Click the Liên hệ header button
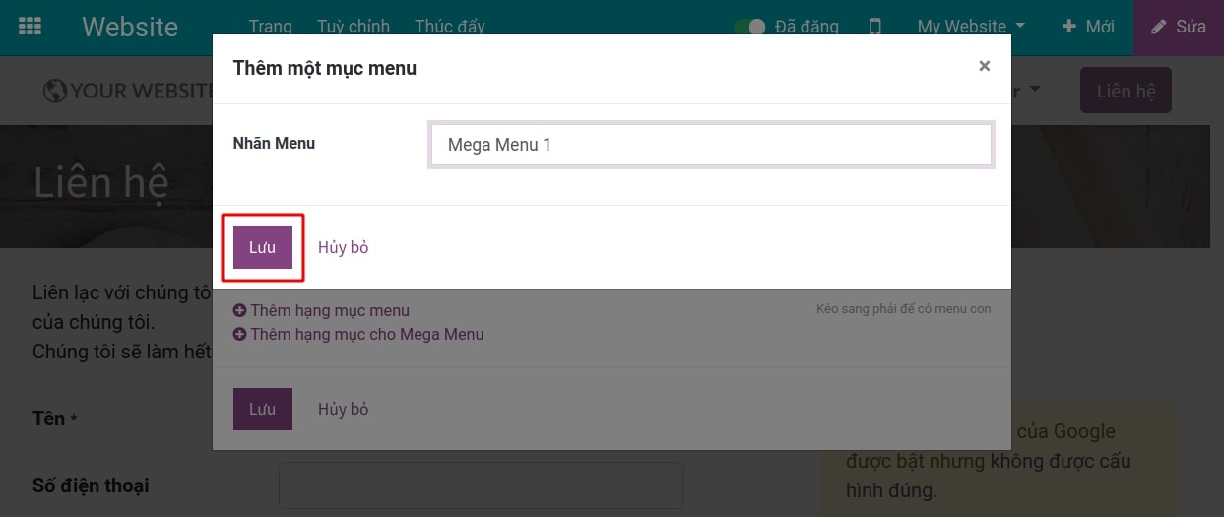The width and height of the screenshot is (1224, 517). point(1126,91)
